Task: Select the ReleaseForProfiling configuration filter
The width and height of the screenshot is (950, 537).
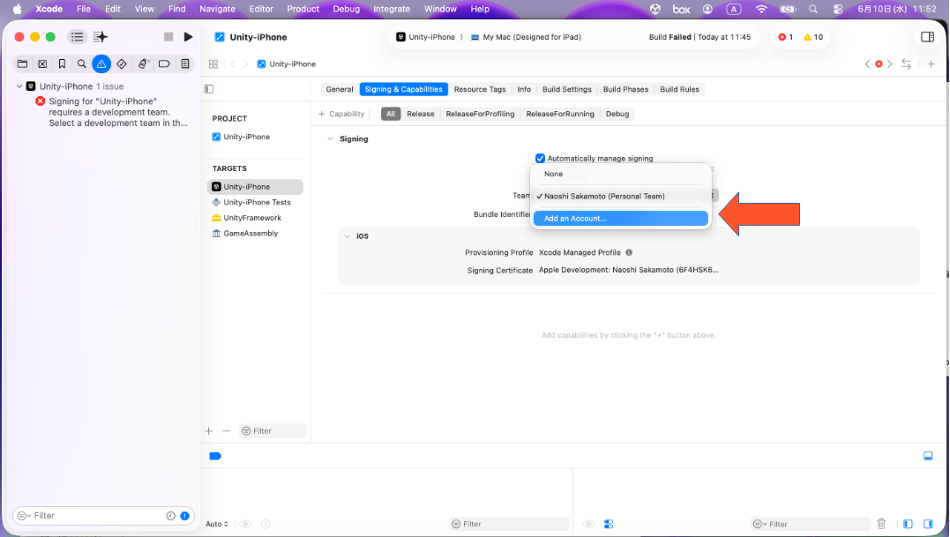Action: (480, 114)
